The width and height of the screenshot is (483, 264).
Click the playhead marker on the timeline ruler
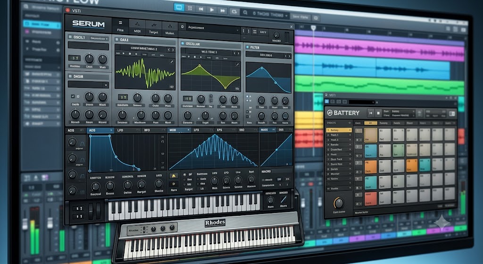tap(313, 28)
